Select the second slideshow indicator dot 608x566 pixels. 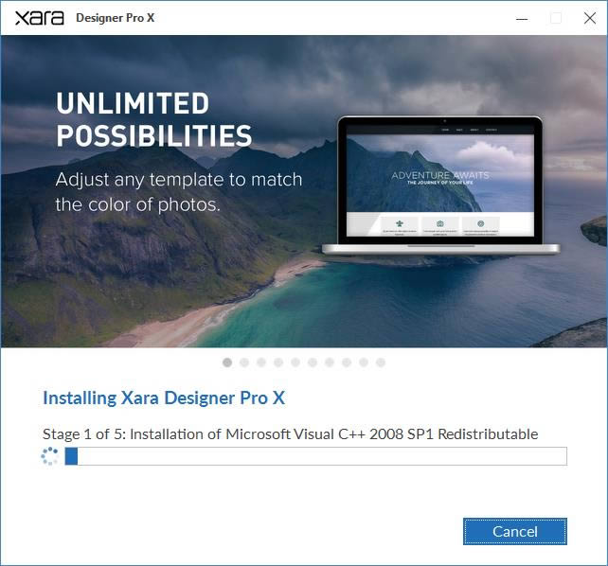[244, 363]
